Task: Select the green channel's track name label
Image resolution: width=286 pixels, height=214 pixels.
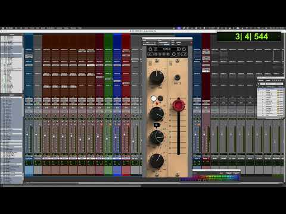Action: 108,159
